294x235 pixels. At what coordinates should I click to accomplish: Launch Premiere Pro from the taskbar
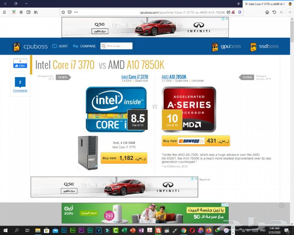(81, 230)
